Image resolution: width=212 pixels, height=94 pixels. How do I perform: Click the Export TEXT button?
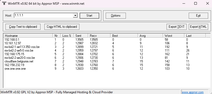(176, 27)
